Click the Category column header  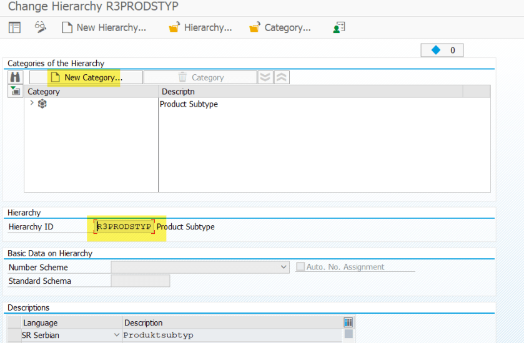91,92
